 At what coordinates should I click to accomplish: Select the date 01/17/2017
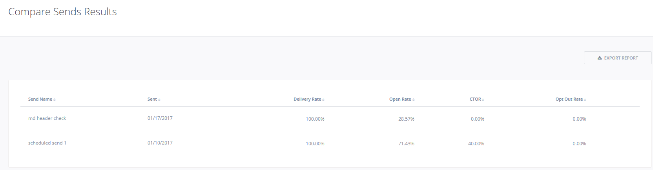tap(160, 118)
